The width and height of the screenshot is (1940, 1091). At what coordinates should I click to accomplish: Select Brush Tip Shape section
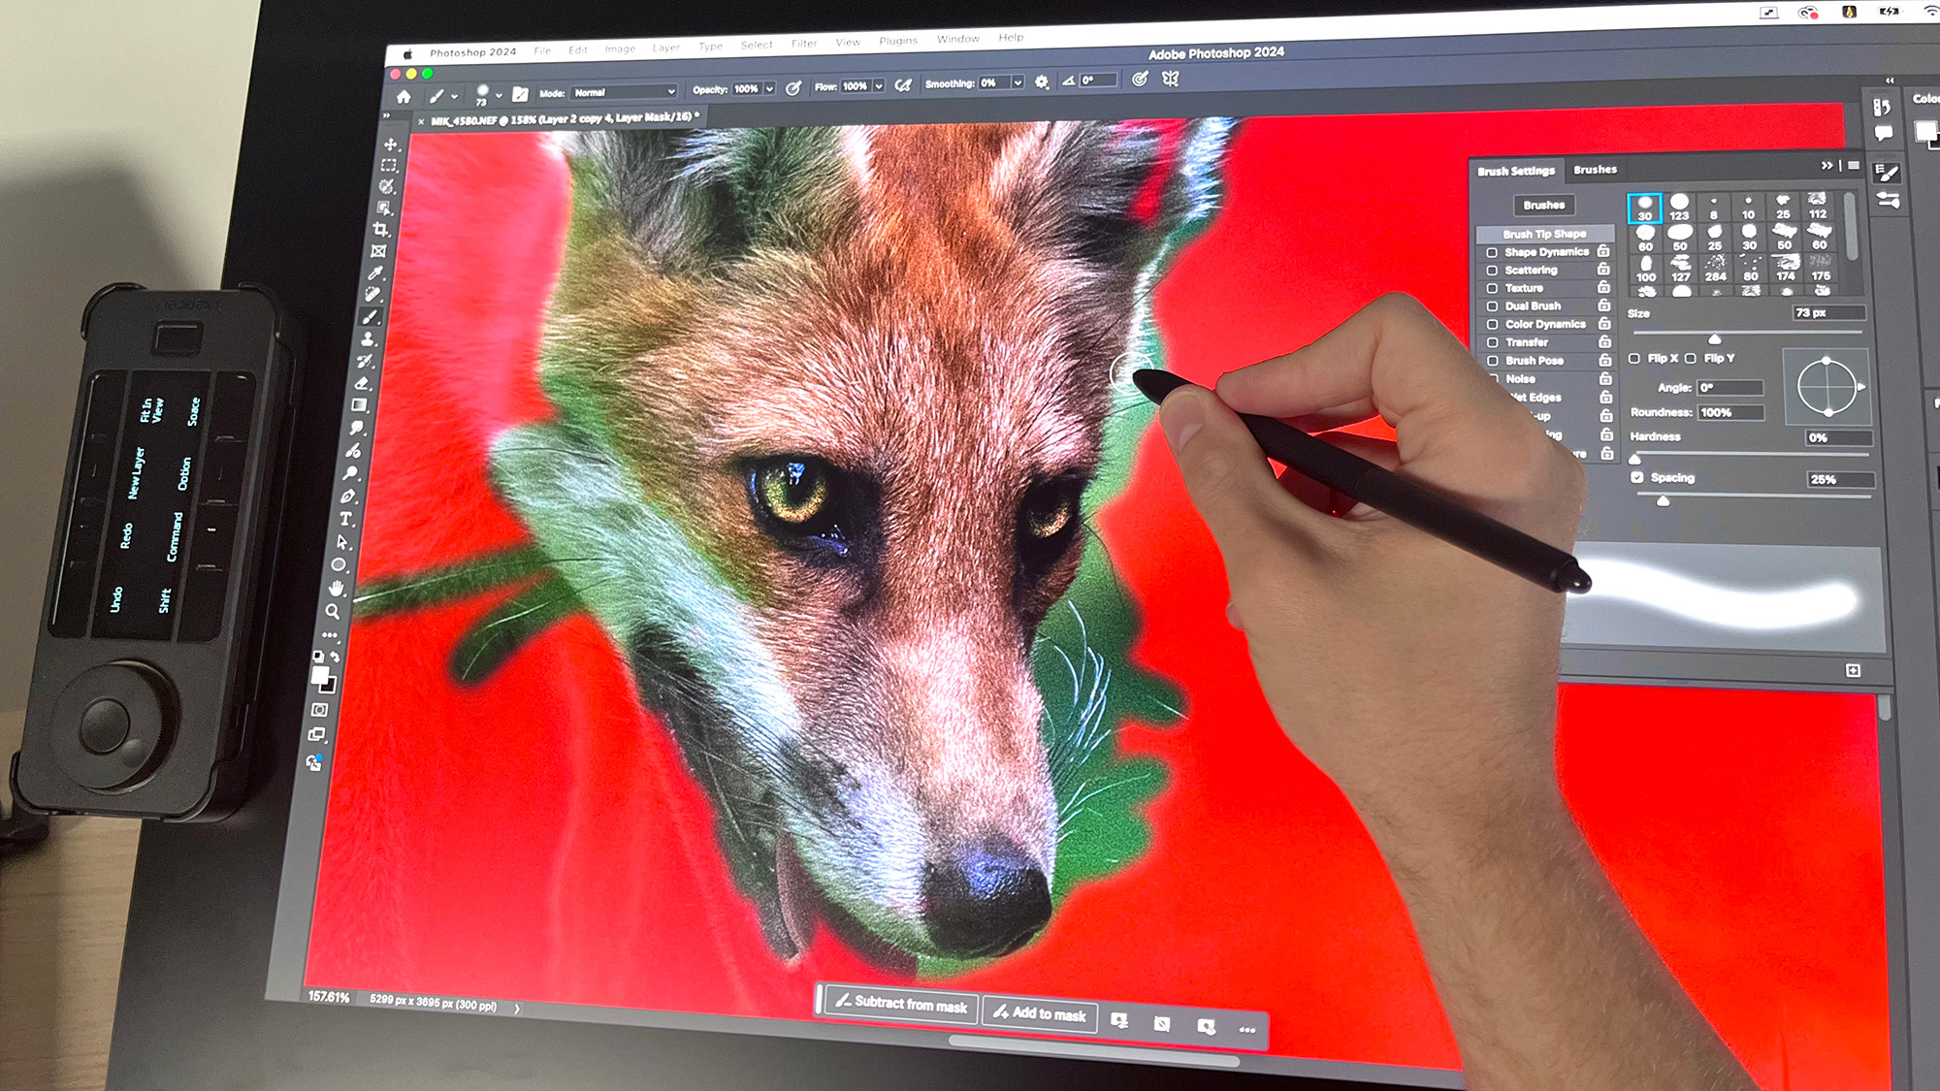click(1545, 234)
